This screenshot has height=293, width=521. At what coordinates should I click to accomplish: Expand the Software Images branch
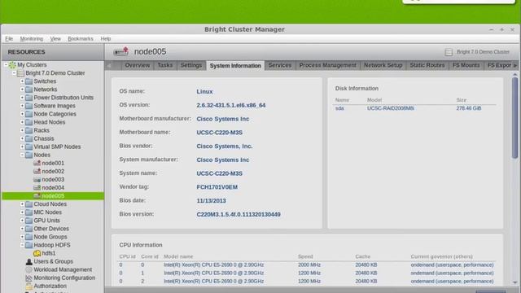click(x=22, y=106)
